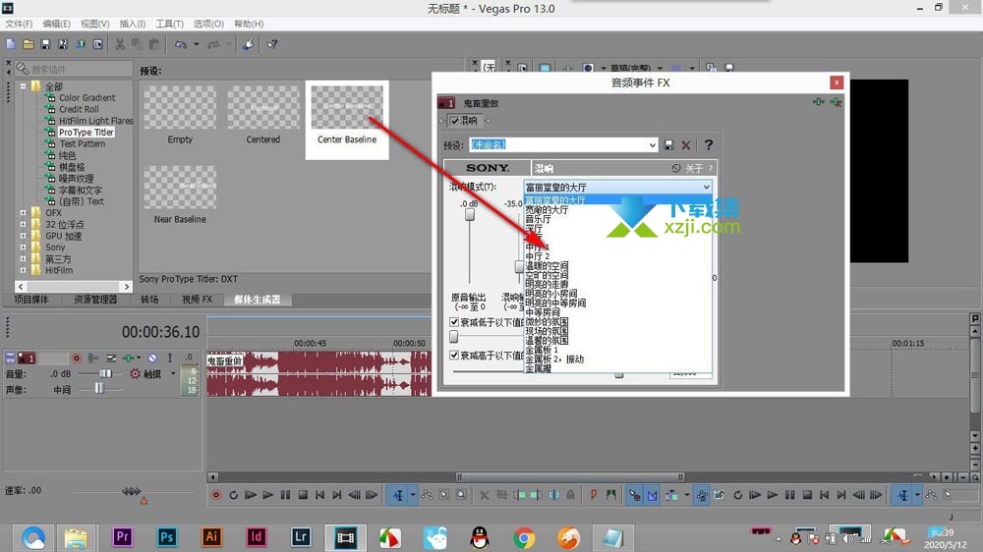Solo audio track 1
This screenshot has width=983, height=552.
click(x=169, y=359)
